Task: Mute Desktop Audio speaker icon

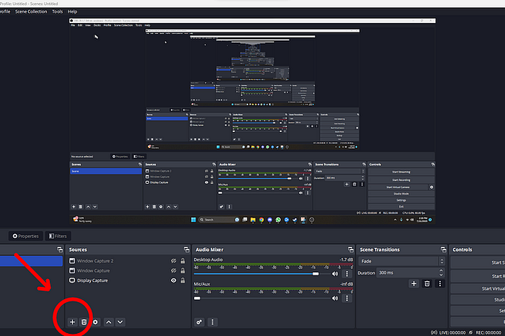Action: click(x=335, y=273)
